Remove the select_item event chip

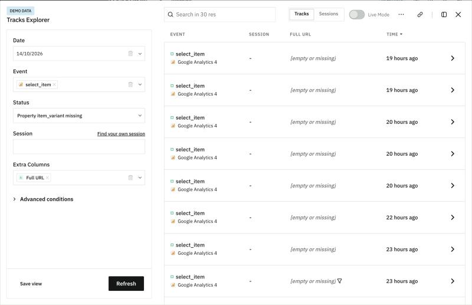(x=54, y=84)
